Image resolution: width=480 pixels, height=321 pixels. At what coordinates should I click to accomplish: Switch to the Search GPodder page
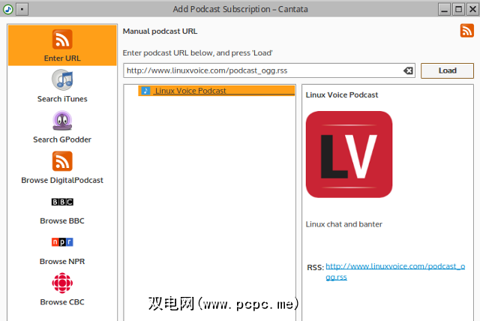(62, 139)
